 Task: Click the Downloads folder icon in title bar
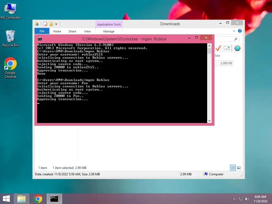37,24
